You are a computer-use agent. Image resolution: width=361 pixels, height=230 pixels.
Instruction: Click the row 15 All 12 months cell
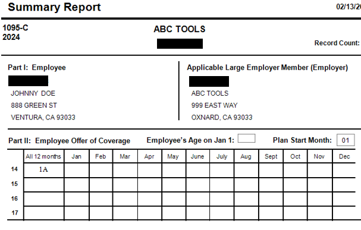tap(44, 185)
